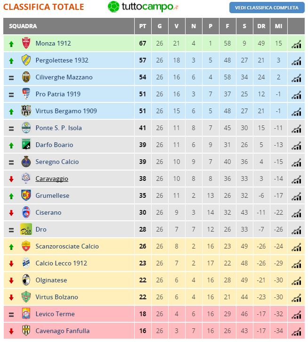Image resolution: width=308 pixels, height=342 pixels.
Task: Click the Virtus Bolzano crest
Action: [26, 297]
